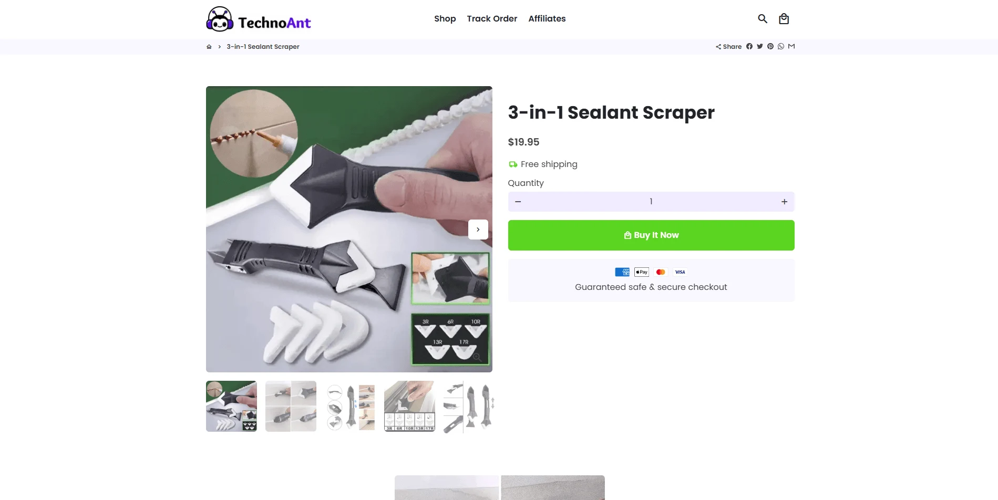Share product on Twitter

[760, 46]
